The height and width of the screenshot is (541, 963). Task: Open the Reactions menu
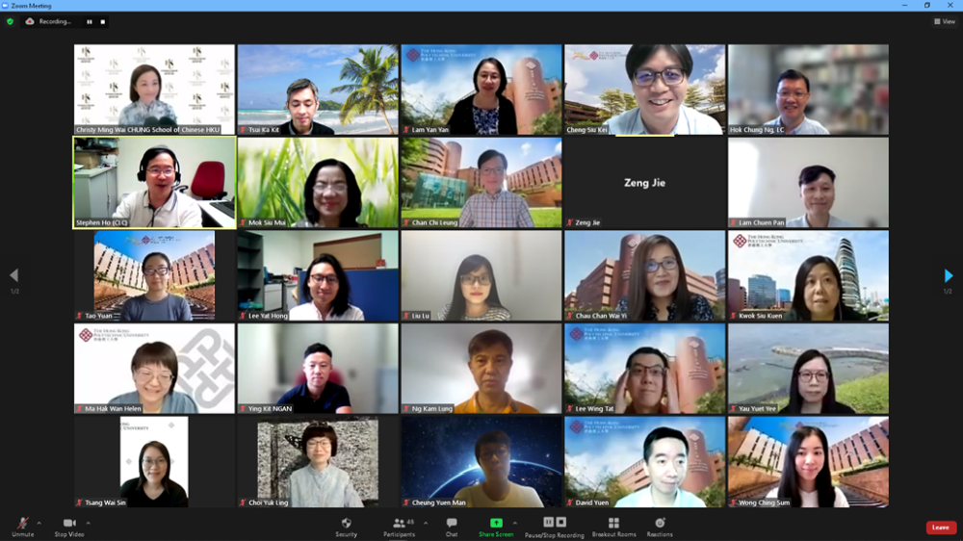tap(660, 525)
